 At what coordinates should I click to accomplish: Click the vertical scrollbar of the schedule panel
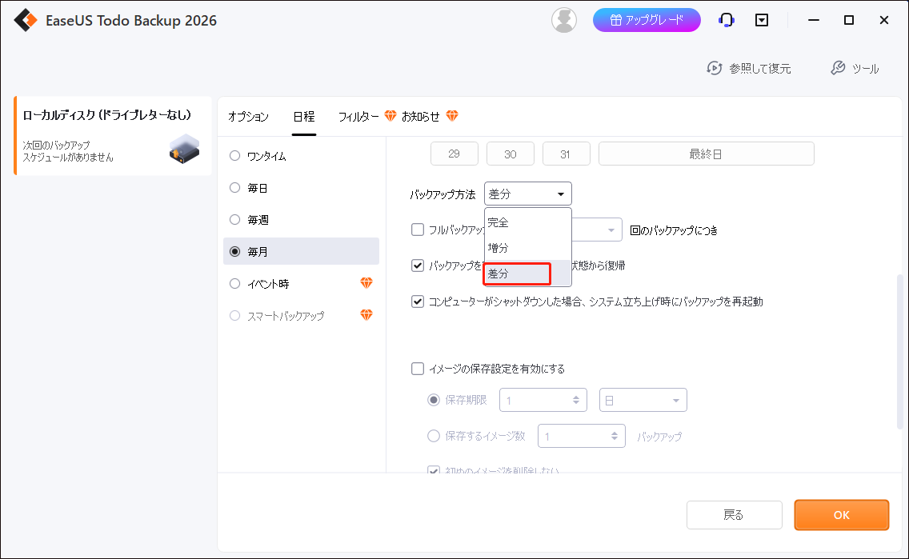[899, 352]
